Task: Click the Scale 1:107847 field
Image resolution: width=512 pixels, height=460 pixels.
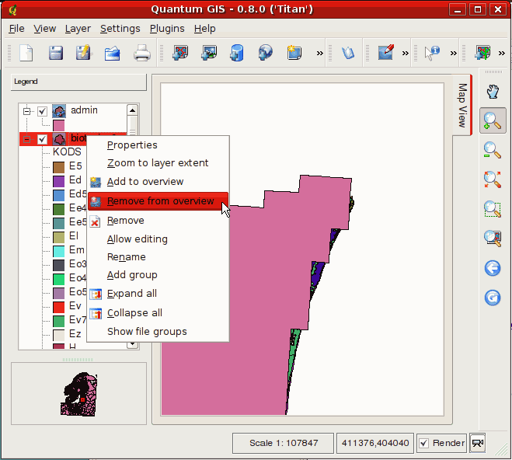Action: coord(283,443)
